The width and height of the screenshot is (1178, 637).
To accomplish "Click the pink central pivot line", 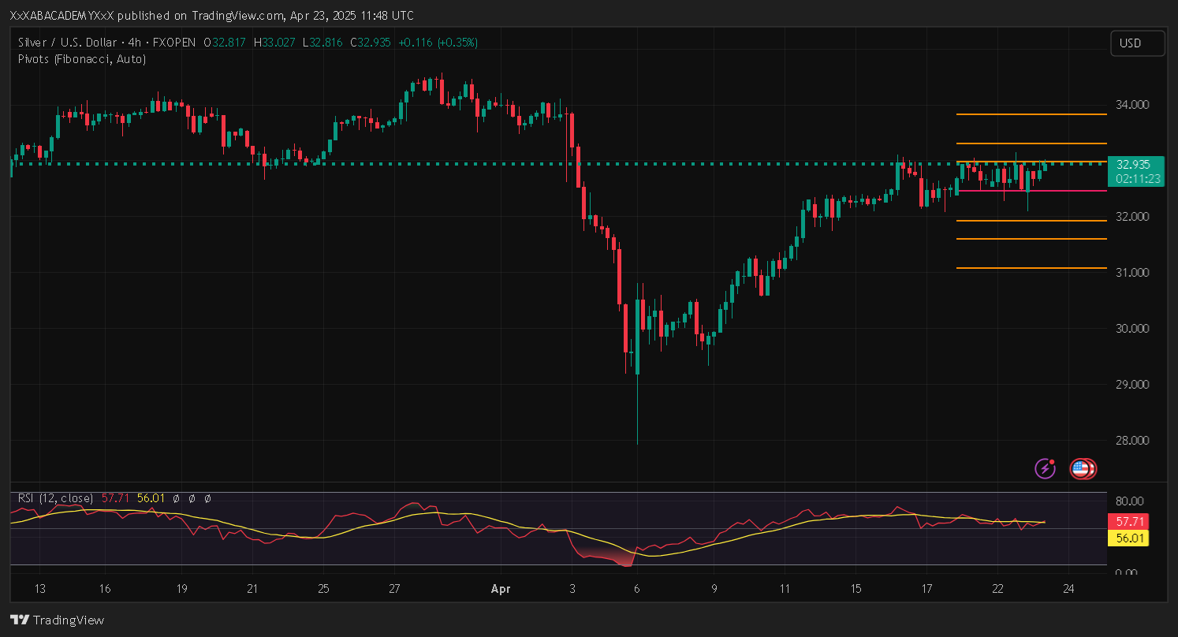I will [1031, 191].
